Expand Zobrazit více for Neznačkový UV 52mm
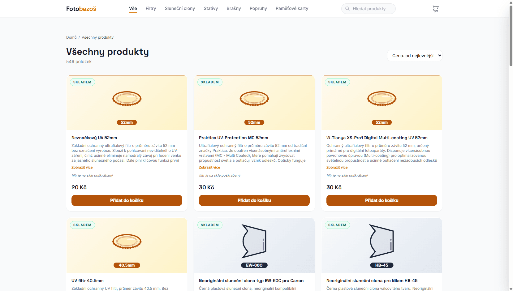The width and height of the screenshot is (513, 291). coord(82,167)
